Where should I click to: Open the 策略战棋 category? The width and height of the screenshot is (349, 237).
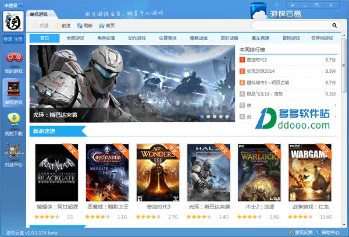[199, 38]
